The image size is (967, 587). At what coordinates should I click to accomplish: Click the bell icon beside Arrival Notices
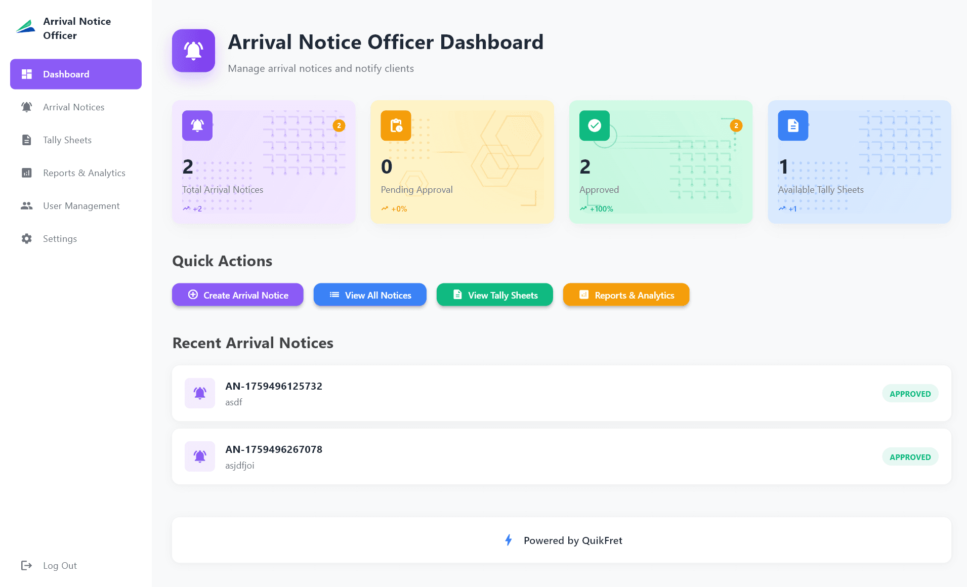coord(26,107)
